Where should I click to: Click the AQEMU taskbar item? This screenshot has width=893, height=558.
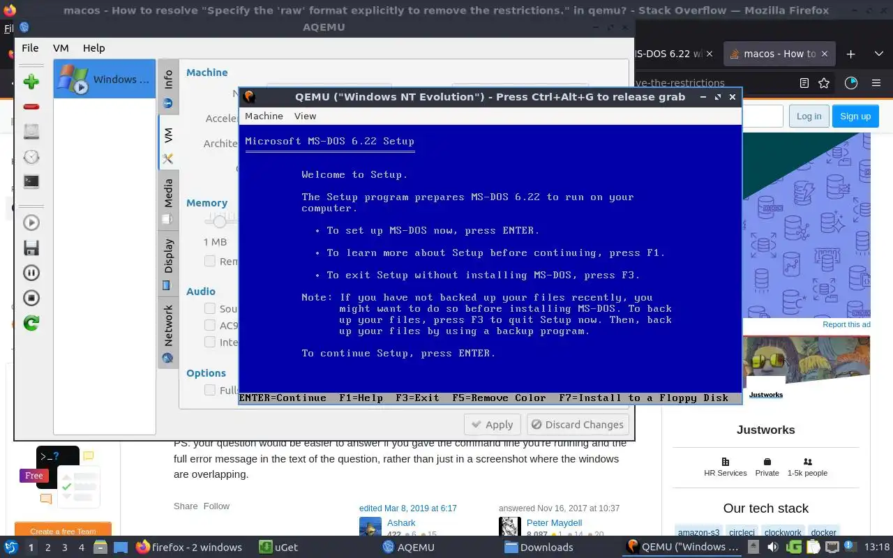[x=408, y=547]
